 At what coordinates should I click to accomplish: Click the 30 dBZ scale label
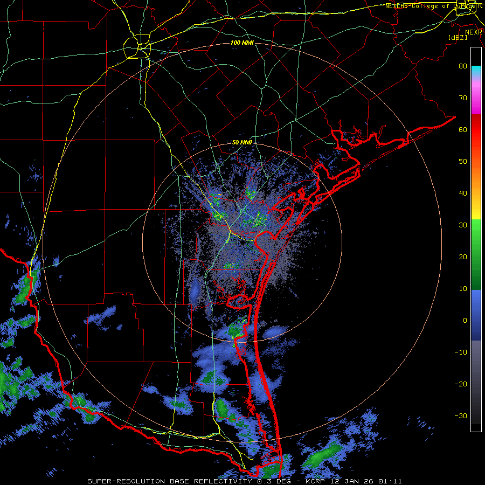(463, 225)
